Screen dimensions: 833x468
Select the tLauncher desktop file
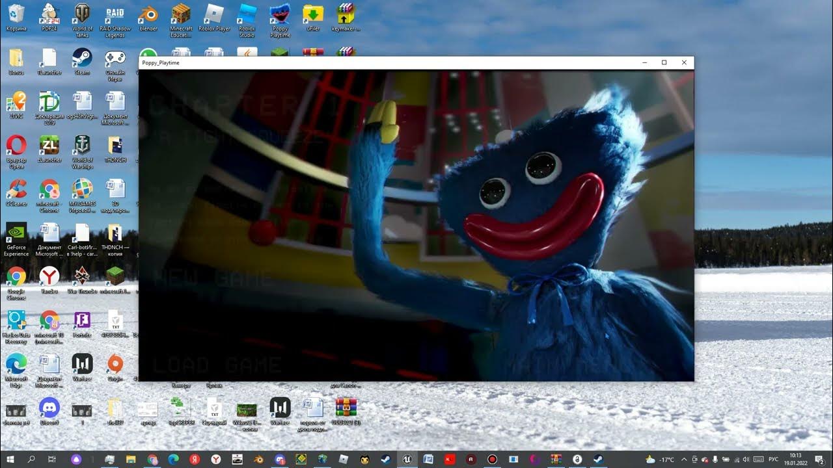(x=49, y=62)
